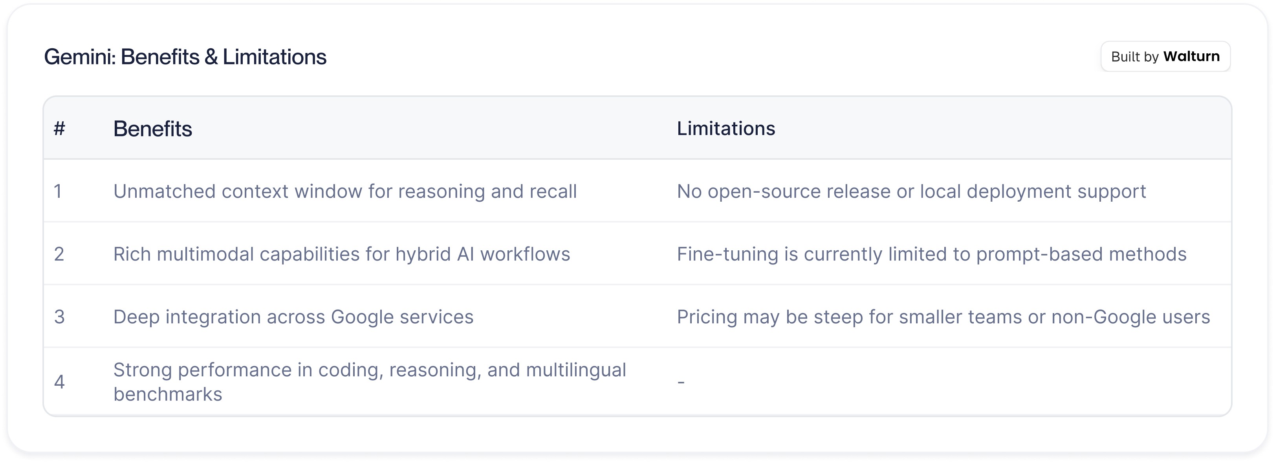Screen dimensions: 1275x463
Task: Click the Built by text label
Action: point(1134,57)
